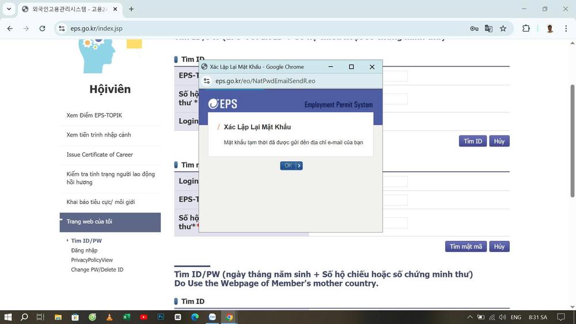
Task: Reload the eps.go.kr page
Action: coord(42,28)
